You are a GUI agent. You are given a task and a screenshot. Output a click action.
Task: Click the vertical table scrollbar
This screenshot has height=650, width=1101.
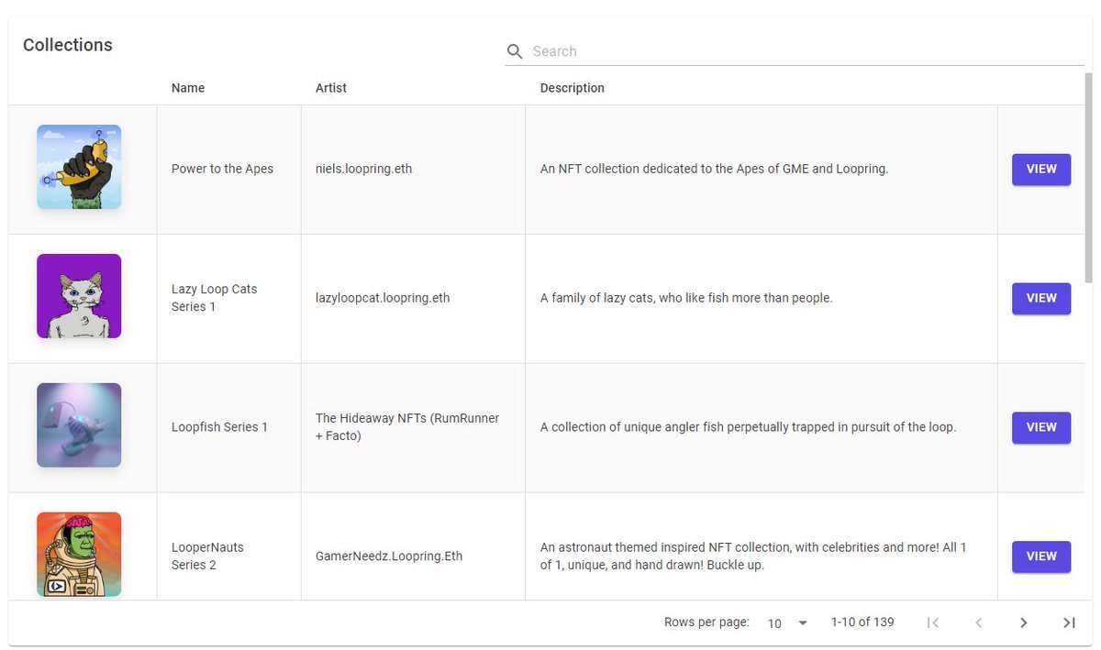point(1088,179)
